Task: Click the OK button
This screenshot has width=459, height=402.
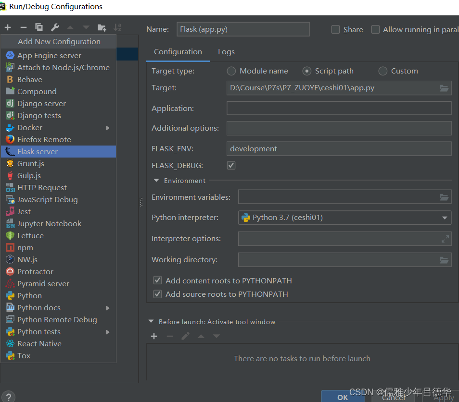Action: coord(343,397)
